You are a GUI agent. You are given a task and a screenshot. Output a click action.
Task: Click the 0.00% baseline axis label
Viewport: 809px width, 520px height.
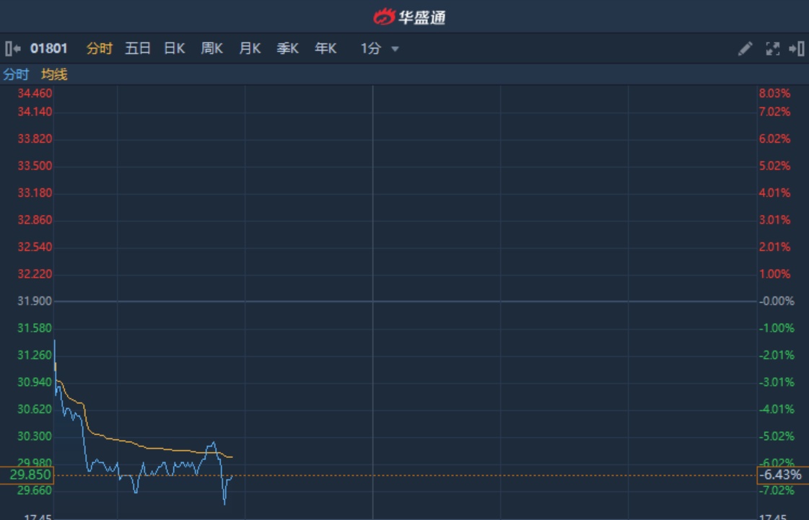pyautogui.click(x=776, y=301)
